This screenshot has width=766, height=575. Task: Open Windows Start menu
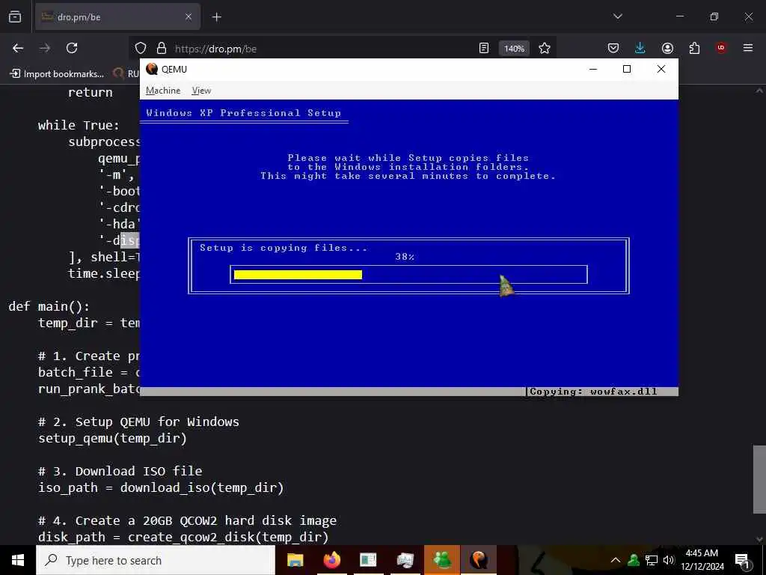18,560
